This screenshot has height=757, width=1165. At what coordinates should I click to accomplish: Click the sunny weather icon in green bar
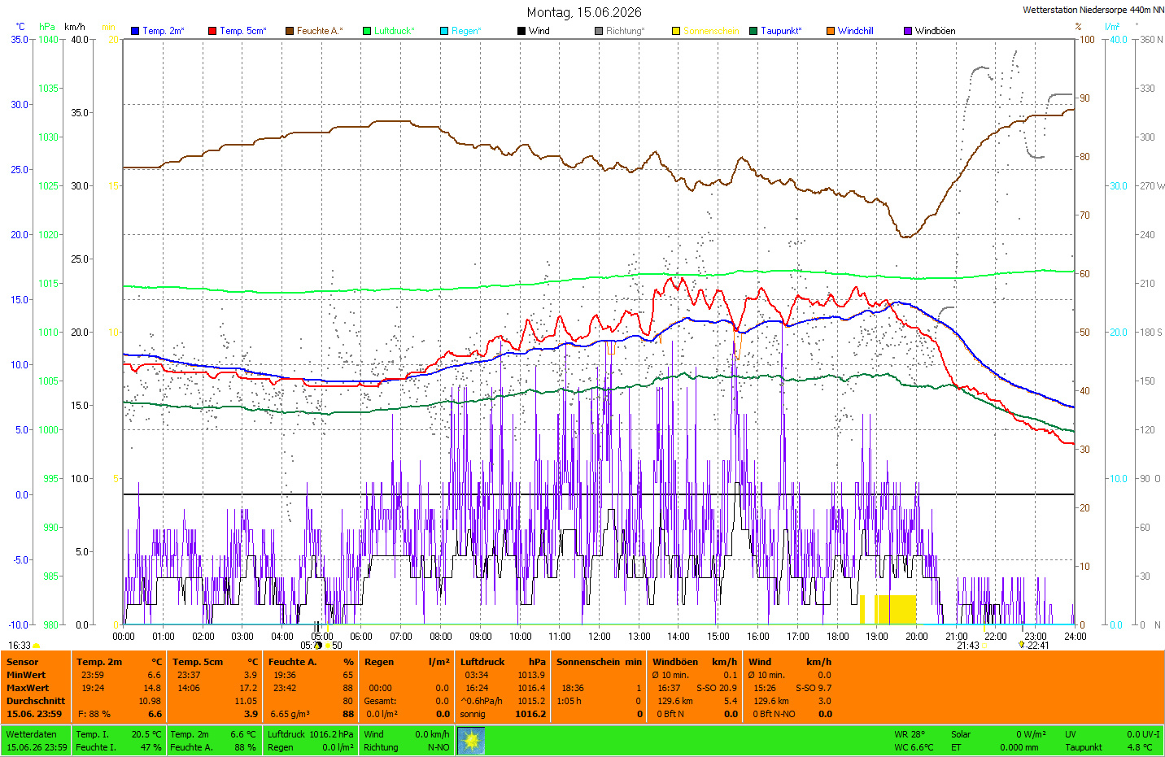[471, 741]
